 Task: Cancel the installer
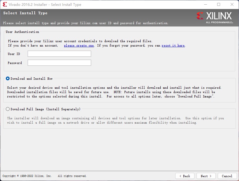(x=227, y=176)
